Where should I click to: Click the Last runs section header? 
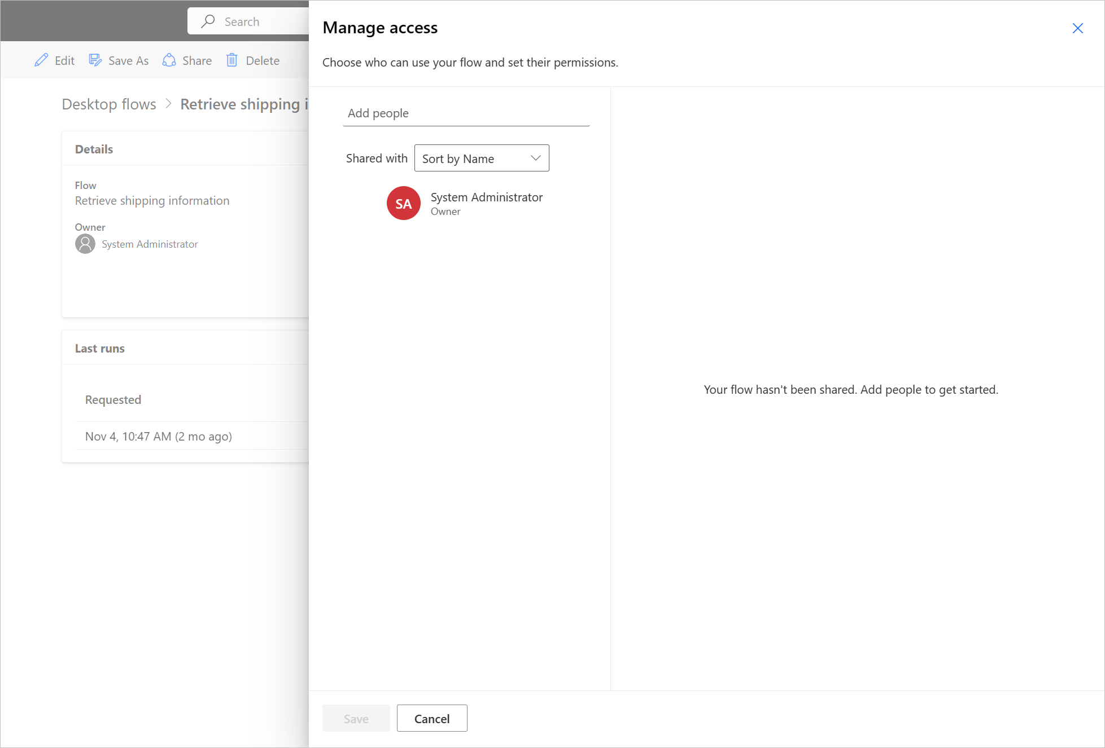pyautogui.click(x=99, y=348)
